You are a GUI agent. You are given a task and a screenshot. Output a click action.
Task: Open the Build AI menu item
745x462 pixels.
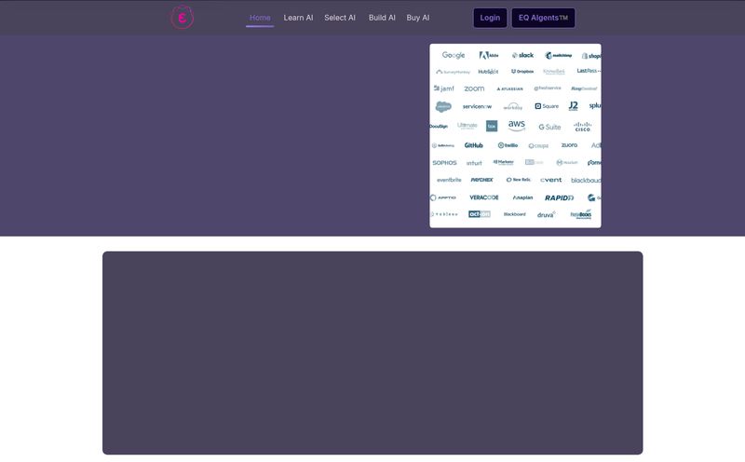click(x=382, y=18)
